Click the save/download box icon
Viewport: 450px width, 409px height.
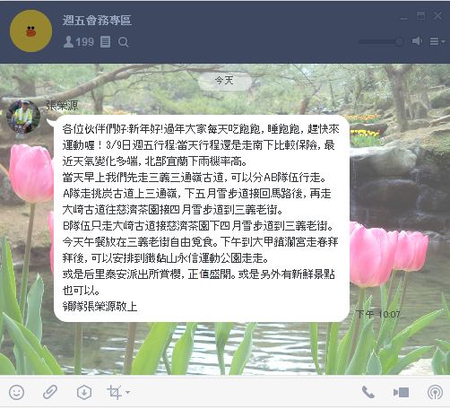pyautogui.click(x=84, y=392)
